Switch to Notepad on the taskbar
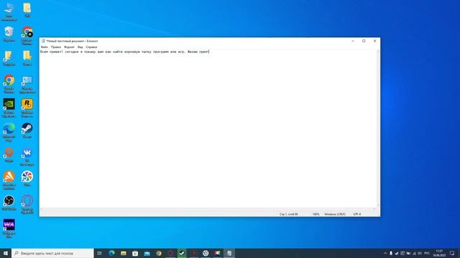The height and width of the screenshot is (258, 460). 229,253
